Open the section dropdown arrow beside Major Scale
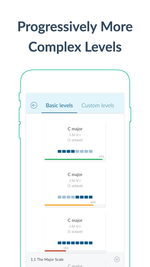 [x=117, y=259]
